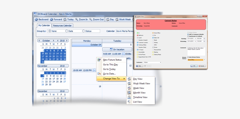240x119 pixels.
Task: Click in the Comment text box
Action: (196, 51)
